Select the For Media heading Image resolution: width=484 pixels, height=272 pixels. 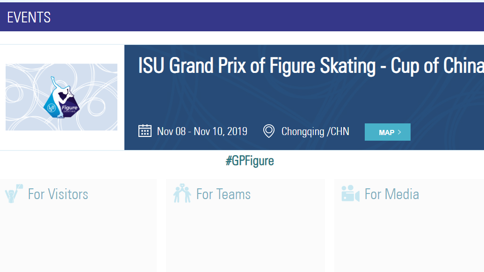click(392, 194)
